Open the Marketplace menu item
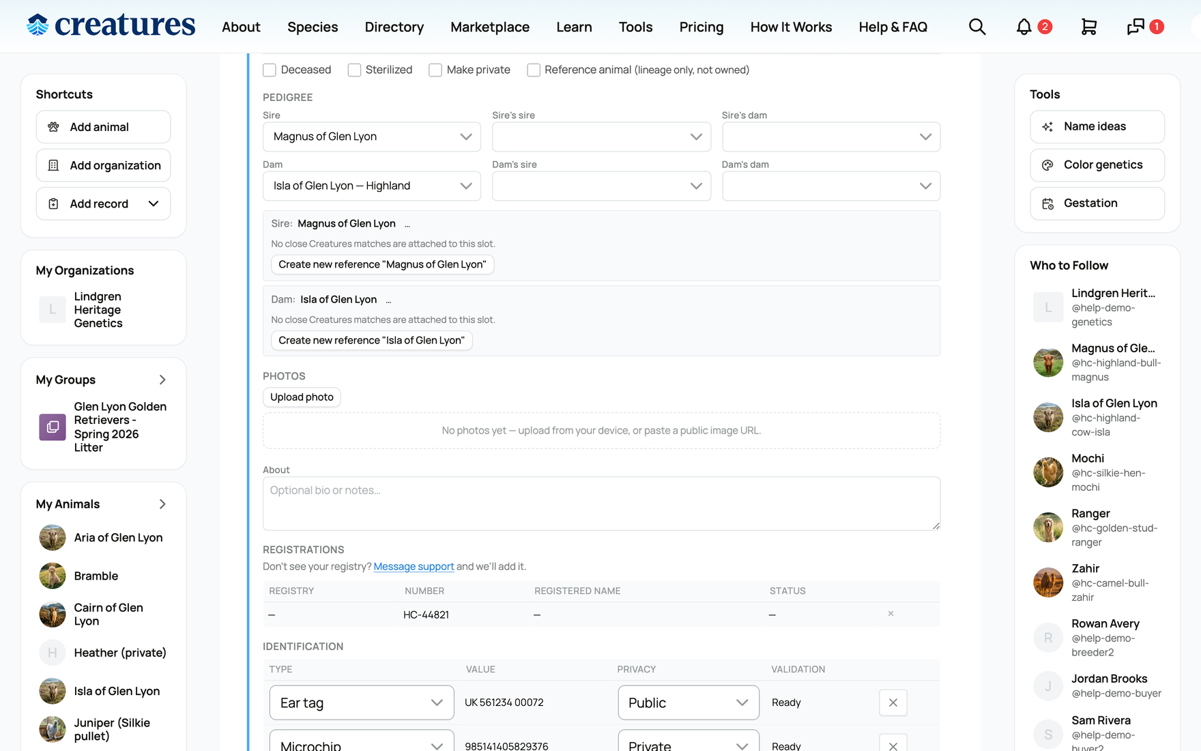The image size is (1201, 751). [490, 27]
